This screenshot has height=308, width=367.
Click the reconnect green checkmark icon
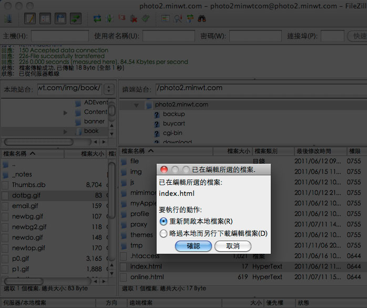tap(146, 18)
